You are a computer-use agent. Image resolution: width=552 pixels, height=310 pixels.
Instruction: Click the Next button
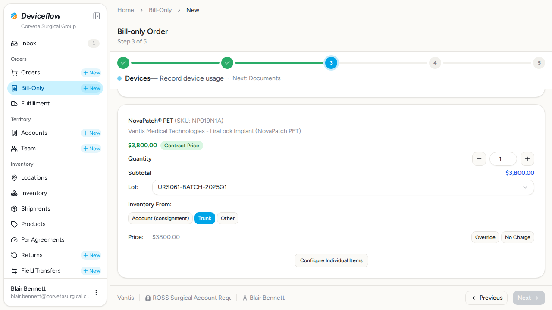[529, 298]
